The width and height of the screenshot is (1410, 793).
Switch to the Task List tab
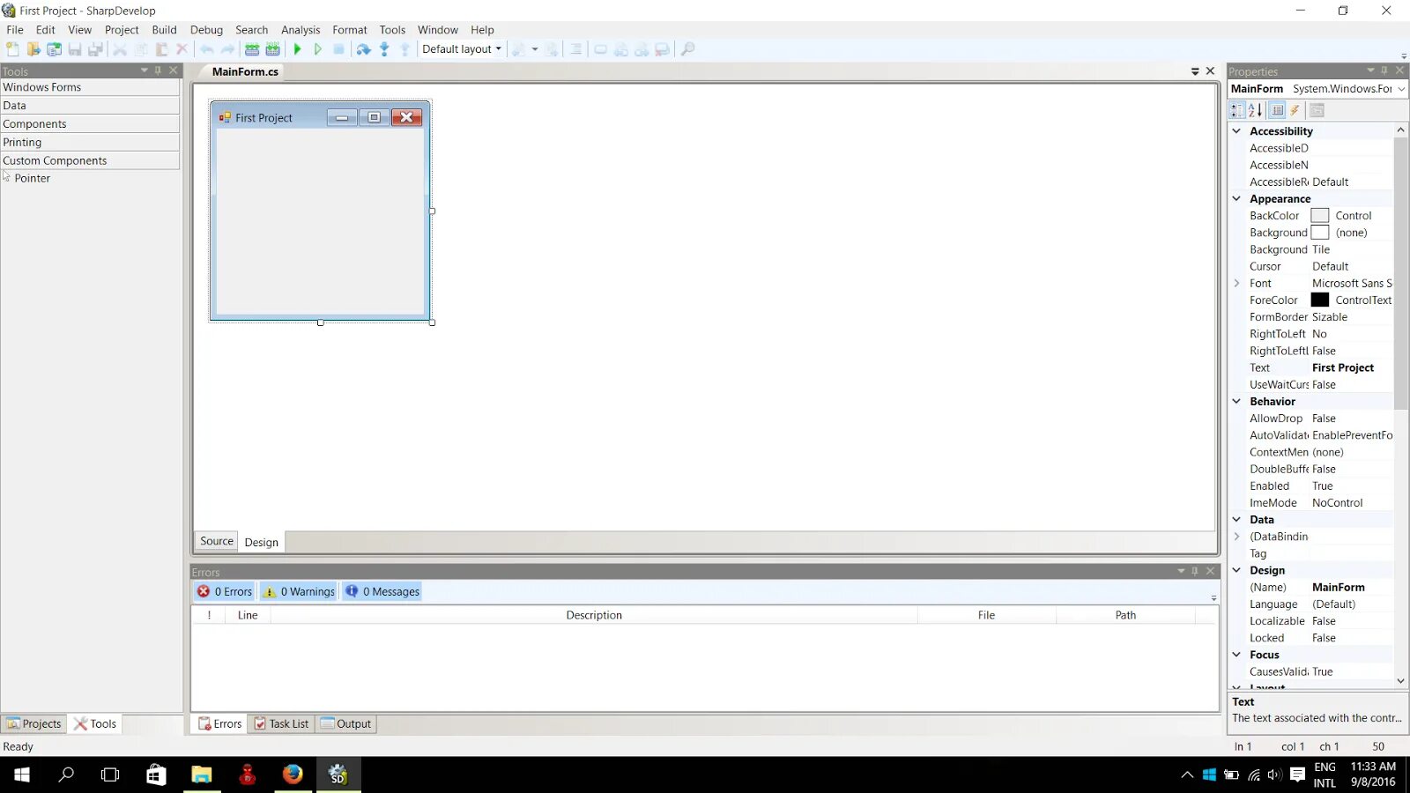tap(281, 723)
